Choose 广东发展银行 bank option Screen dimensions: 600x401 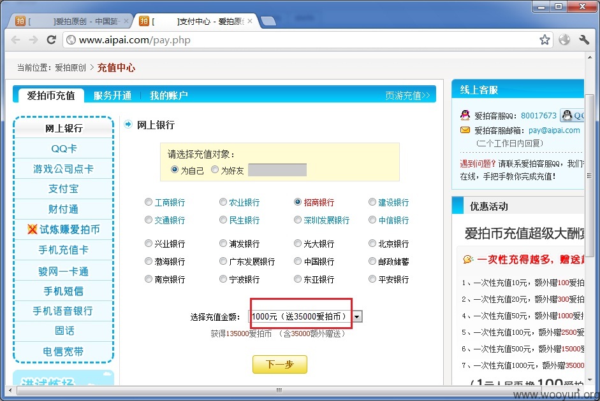(x=223, y=261)
